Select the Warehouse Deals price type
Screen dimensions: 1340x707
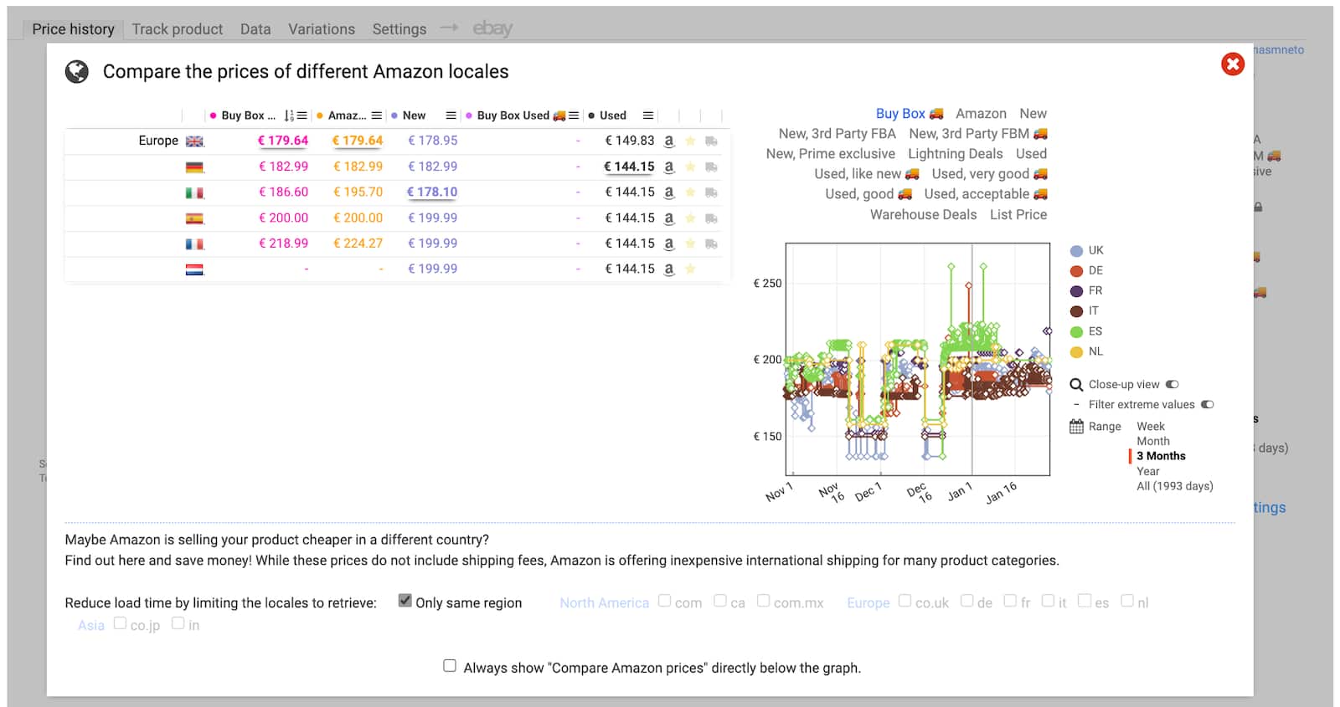[x=923, y=214]
